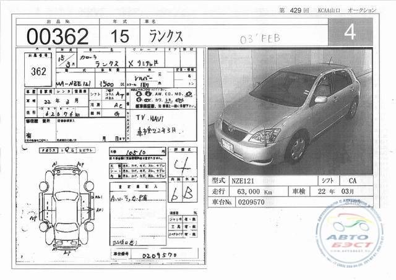Click the printed chassis number 0209570
The image size is (396, 280).
[251, 202]
